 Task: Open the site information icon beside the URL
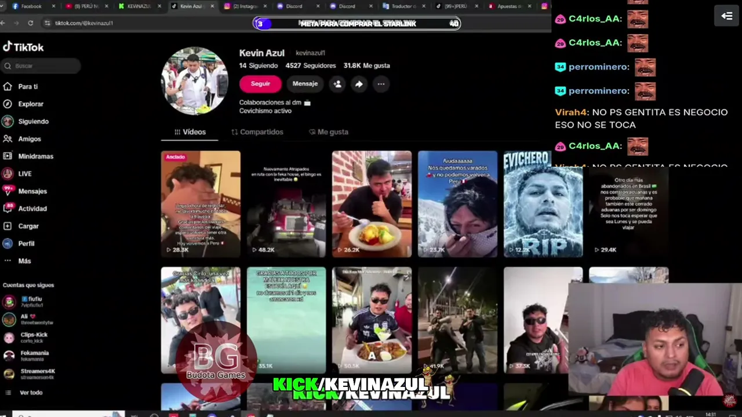coord(48,23)
